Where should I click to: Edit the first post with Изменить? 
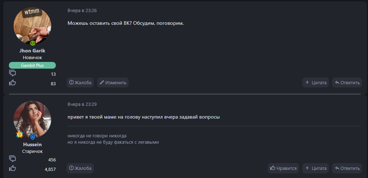point(113,82)
